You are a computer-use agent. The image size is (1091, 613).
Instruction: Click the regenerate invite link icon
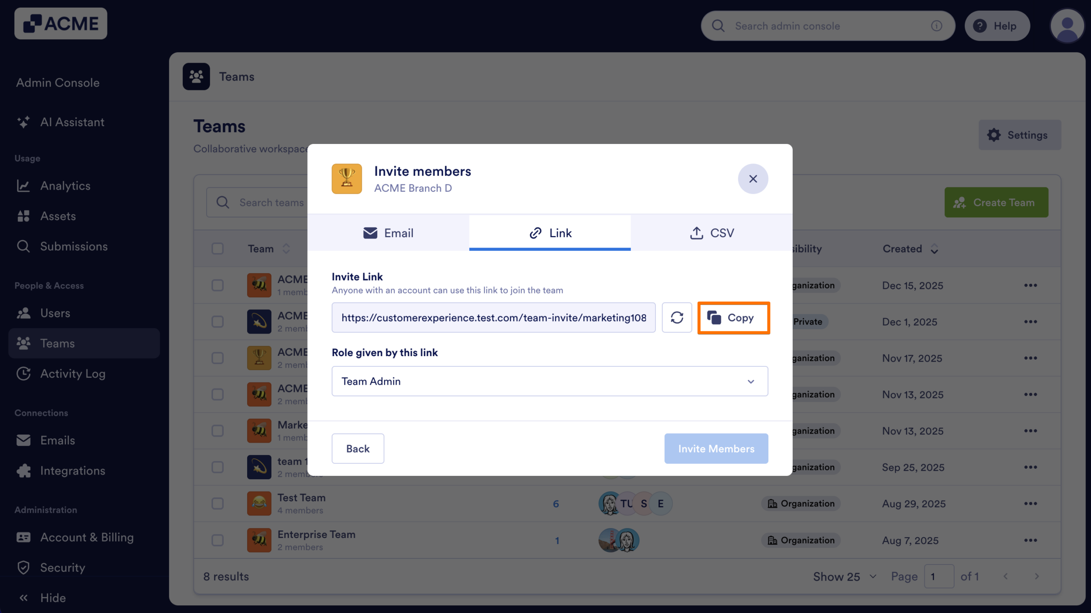click(676, 317)
